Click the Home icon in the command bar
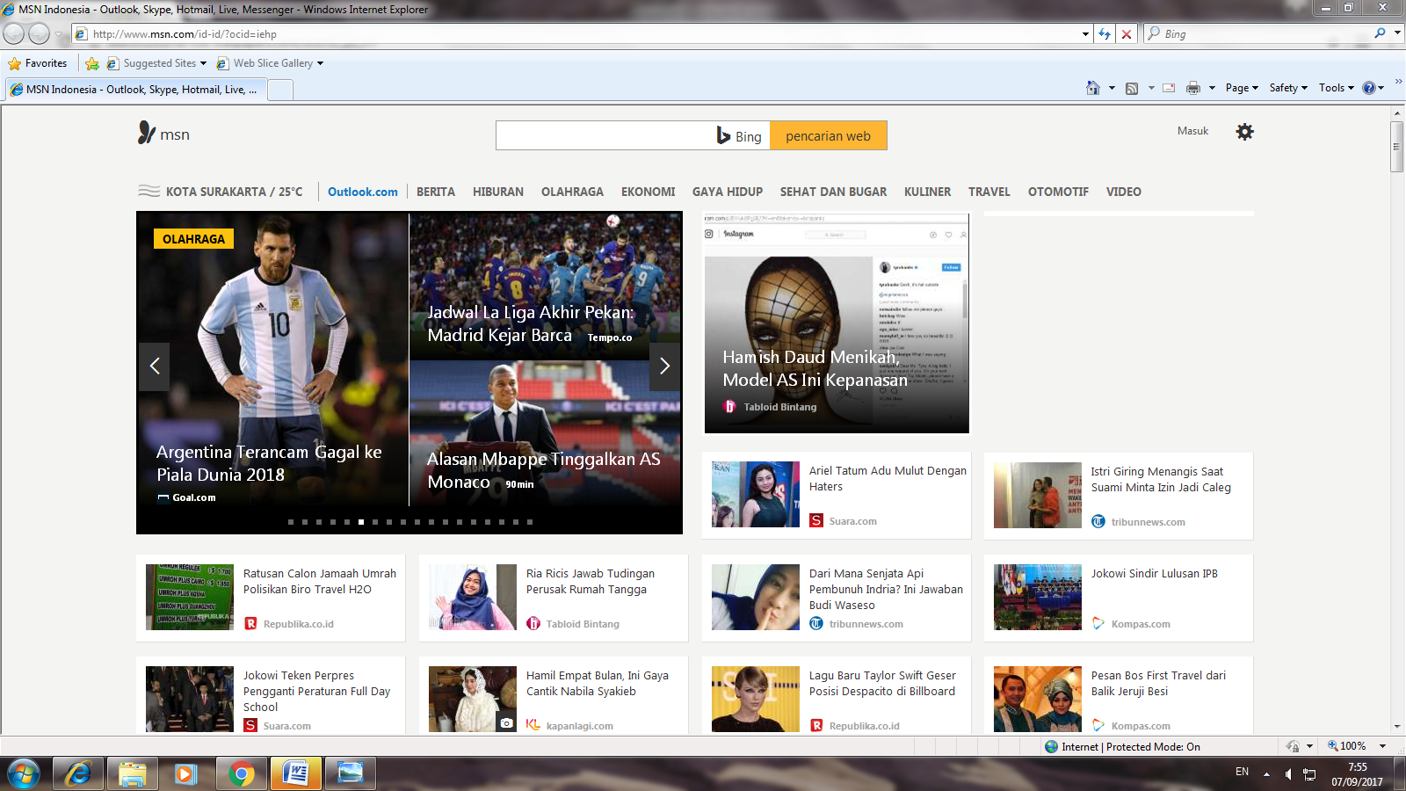 pyautogui.click(x=1093, y=88)
